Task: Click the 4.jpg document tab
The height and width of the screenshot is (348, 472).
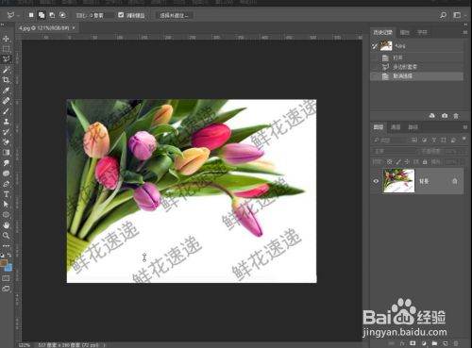Action: coord(43,28)
